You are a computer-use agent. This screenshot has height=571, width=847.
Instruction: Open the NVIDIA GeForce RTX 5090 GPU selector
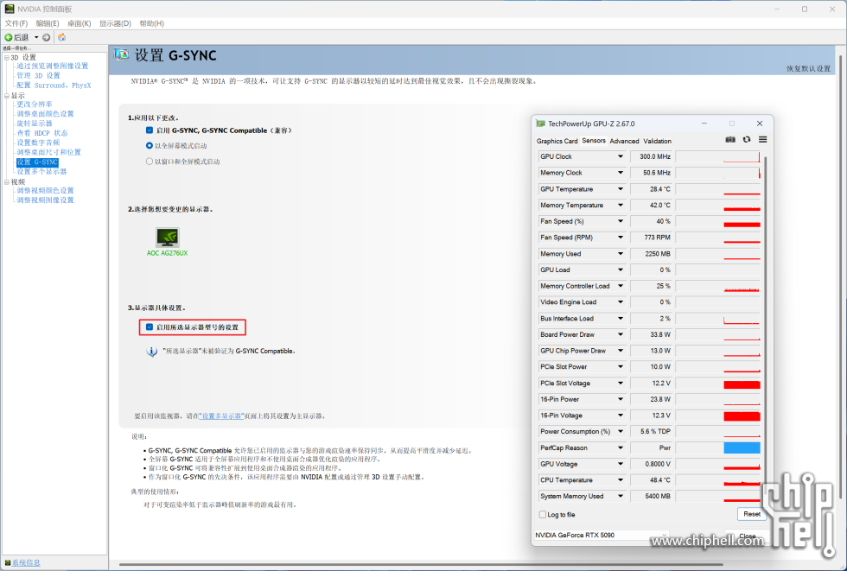pyautogui.click(x=602, y=535)
